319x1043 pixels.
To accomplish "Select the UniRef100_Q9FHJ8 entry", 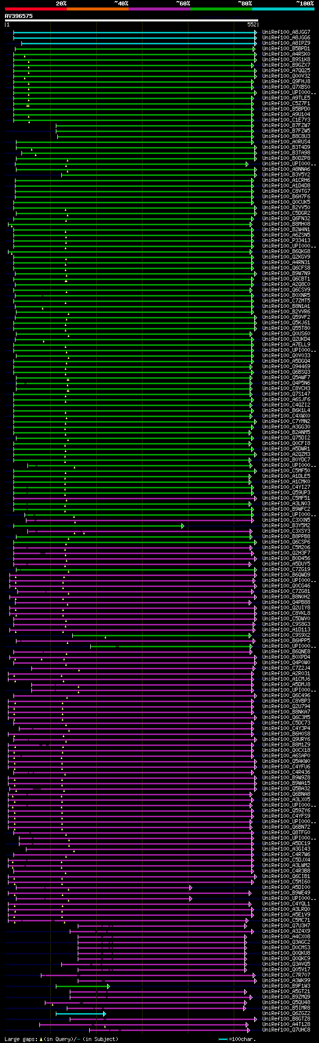I will pos(286,82).
